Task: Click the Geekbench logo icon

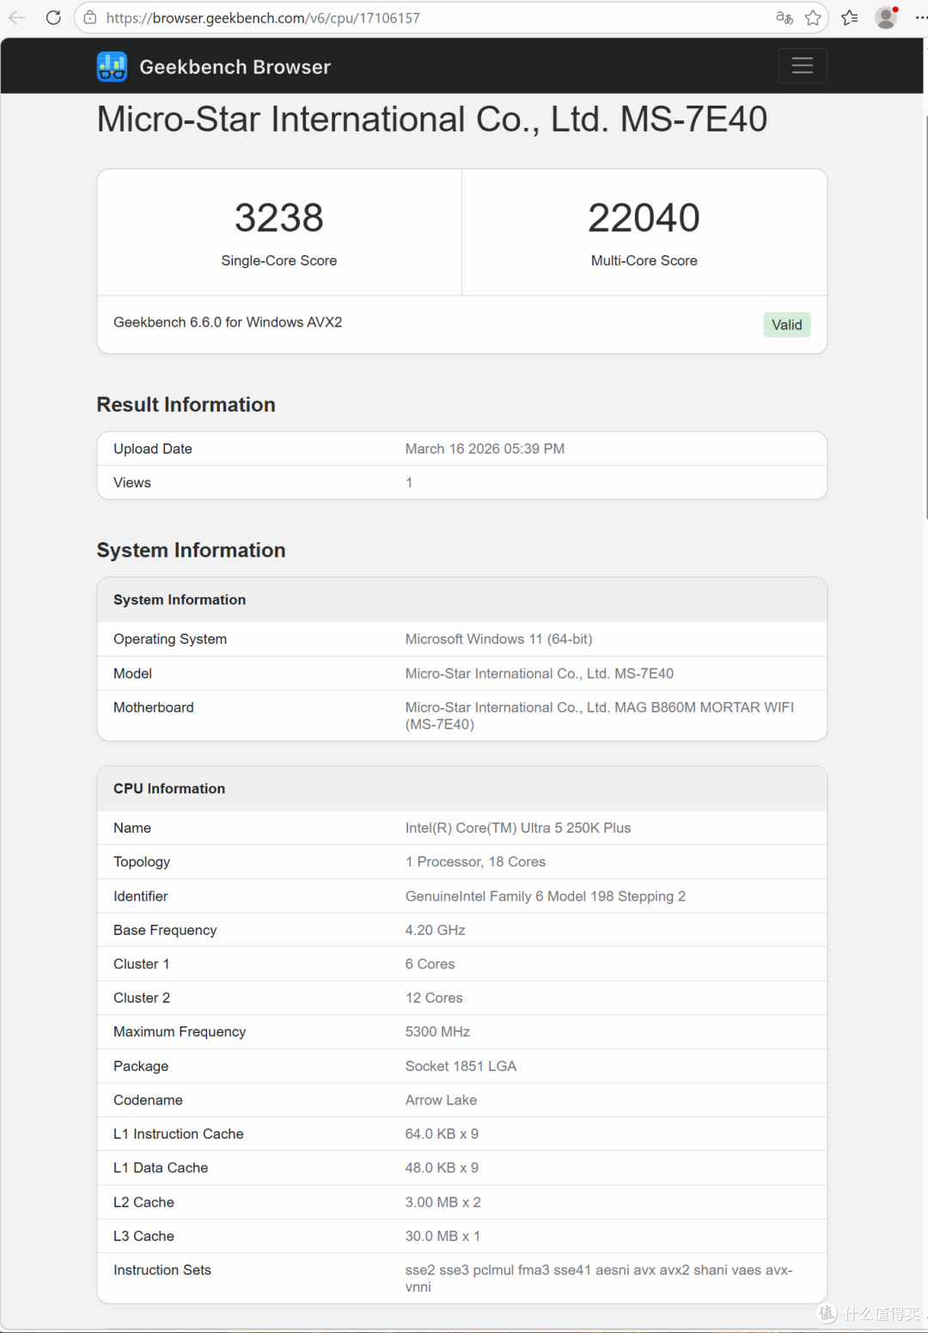Action: coord(112,66)
